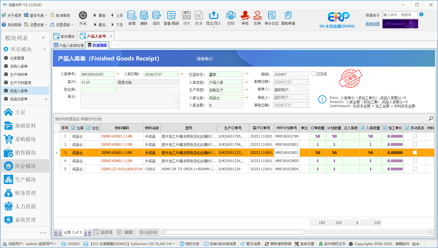The image size is (438, 248).
Task: Check 手动成本 box in row 1
Action: 415,136
